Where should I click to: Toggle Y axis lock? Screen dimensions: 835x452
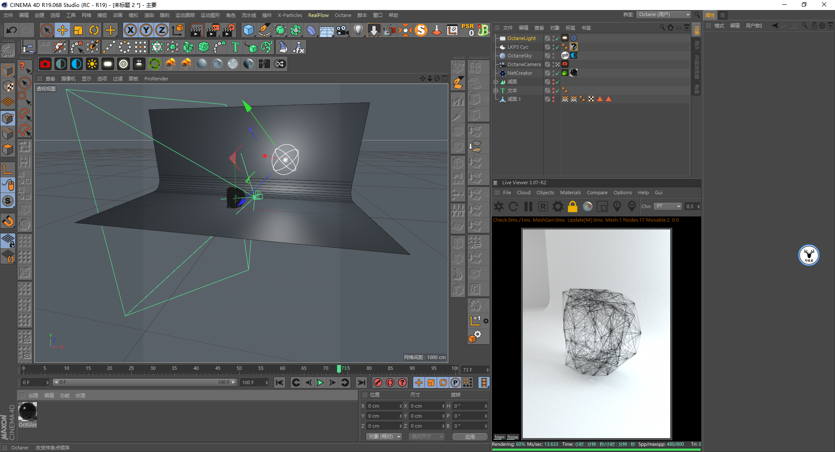(146, 30)
